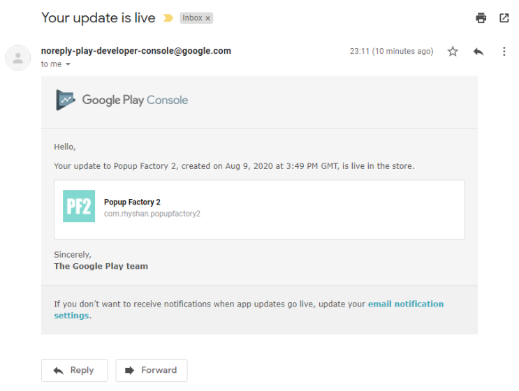Click the 'Popup Factory 2' app name
Screen dimensions: 519x391
click(132, 202)
